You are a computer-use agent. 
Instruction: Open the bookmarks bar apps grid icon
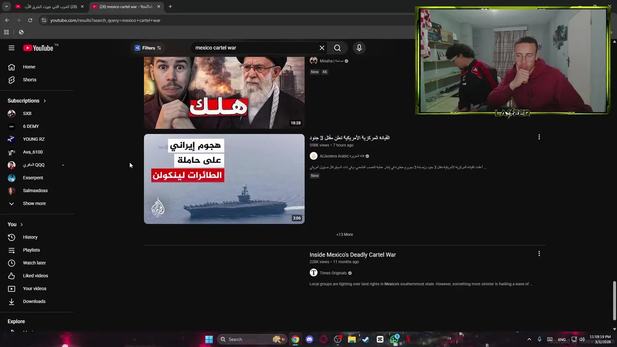[6, 32]
